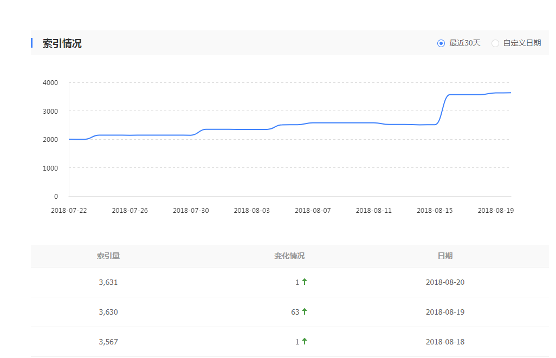This screenshot has width=556, height=358.
Task: Click the 索引情况 section title
Action: point(62,44)
